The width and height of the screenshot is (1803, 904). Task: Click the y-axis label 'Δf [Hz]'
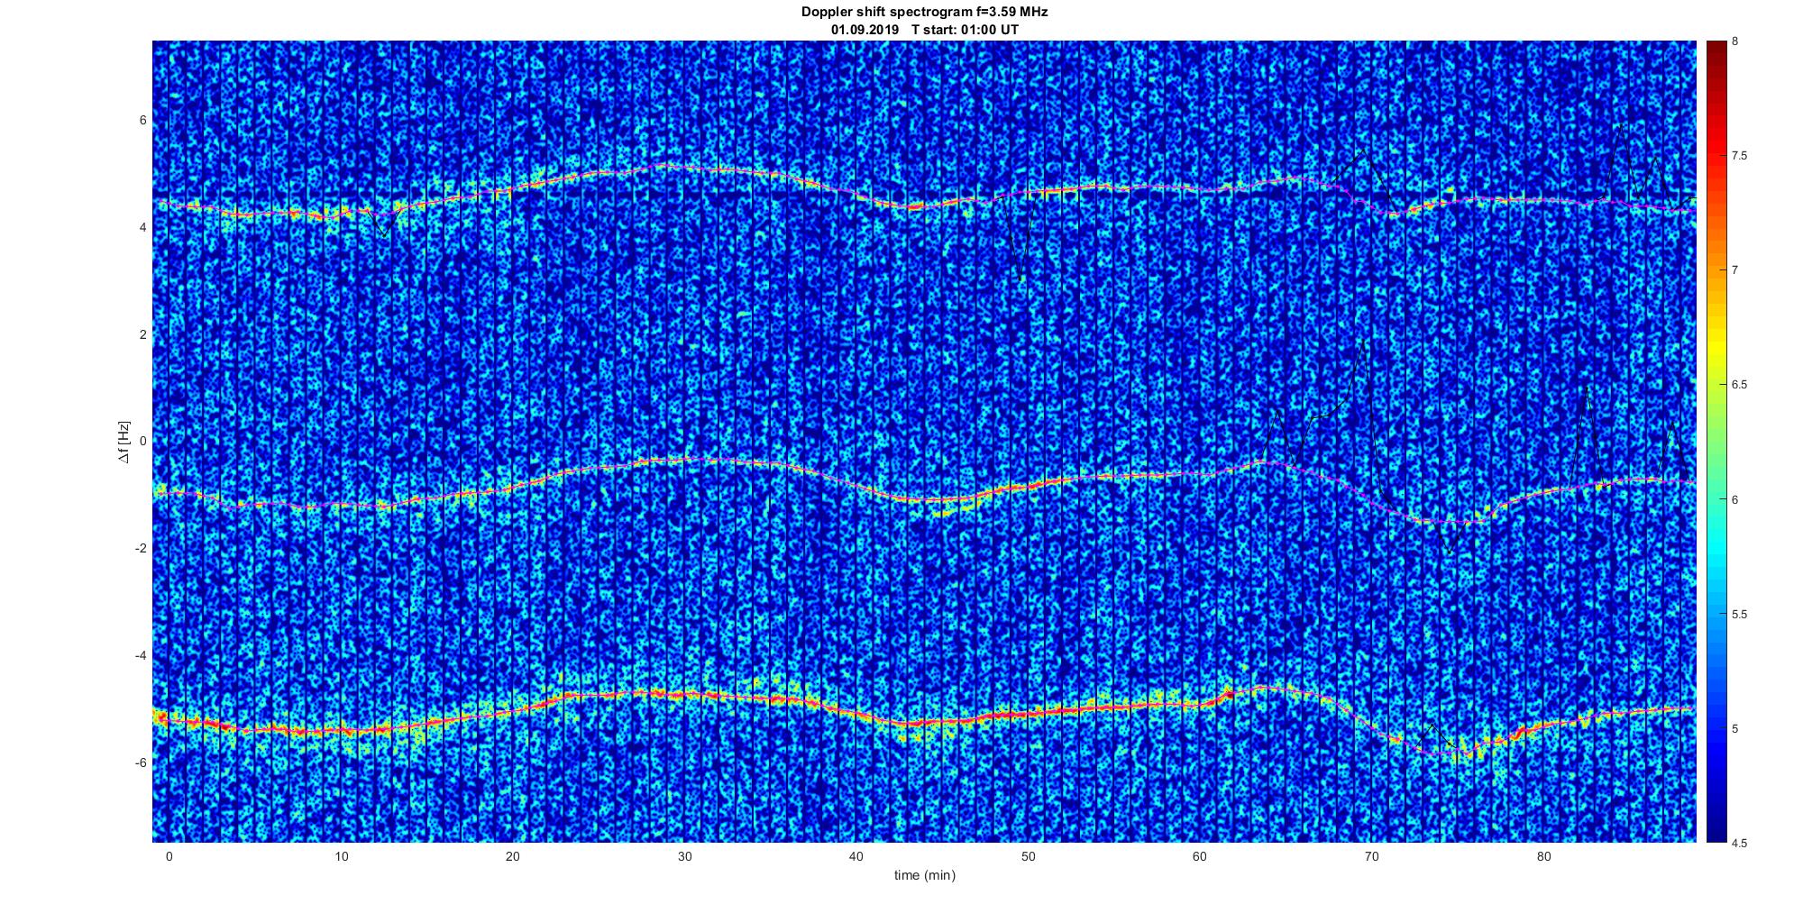(124, 443)
